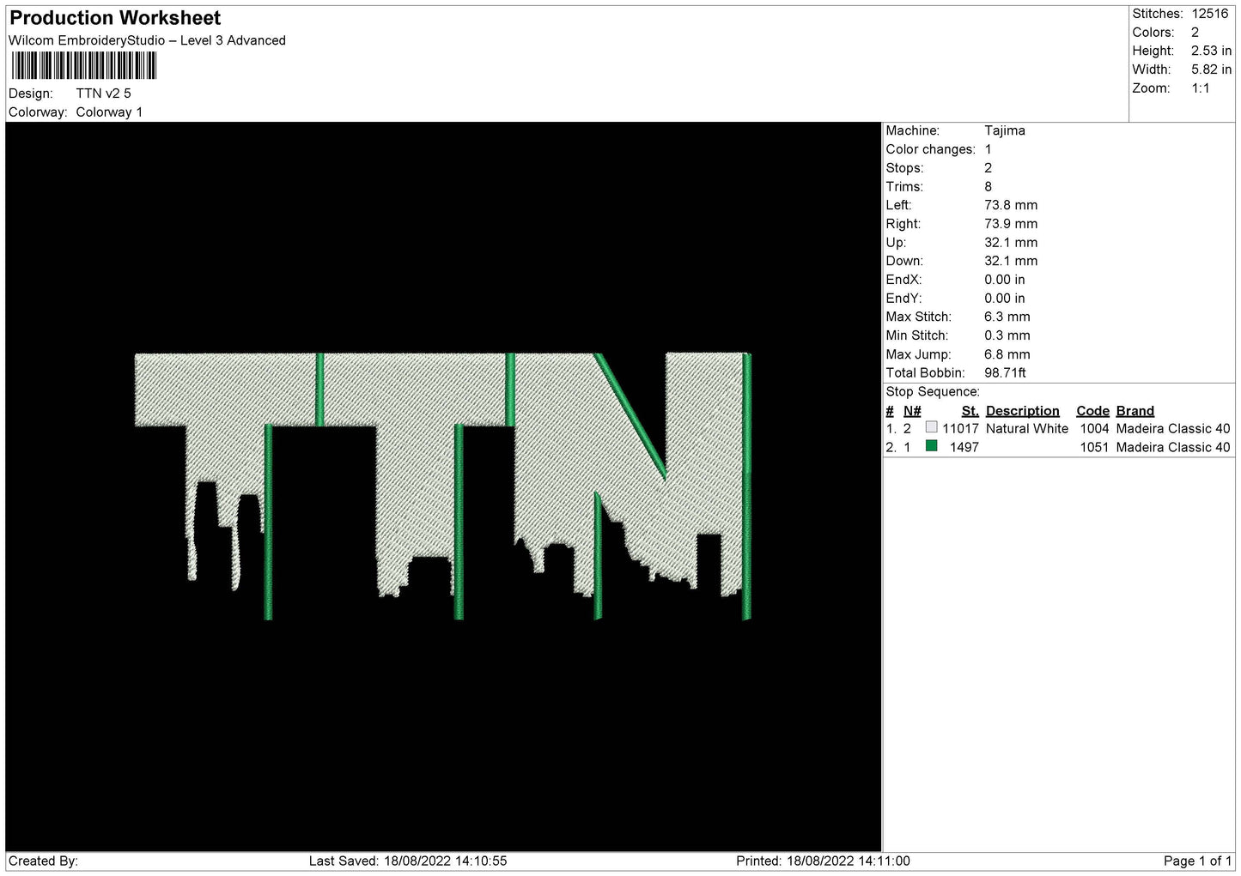Click the Min Stitch value '0.3 mm'
Screen dimensions: 1241x876
[x=1007, y=335]
